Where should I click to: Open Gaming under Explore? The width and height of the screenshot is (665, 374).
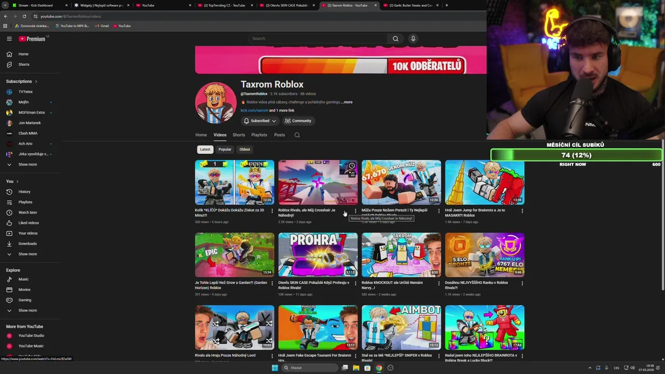coord(25,300)
